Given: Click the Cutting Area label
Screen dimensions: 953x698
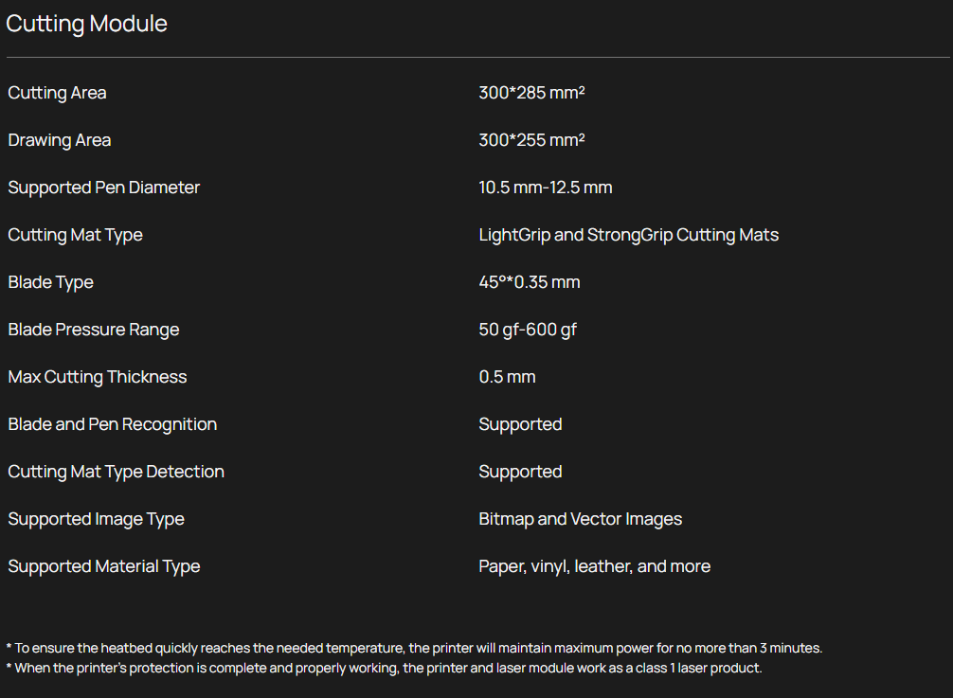Looking at the screenshot, I should pos(57,93).
